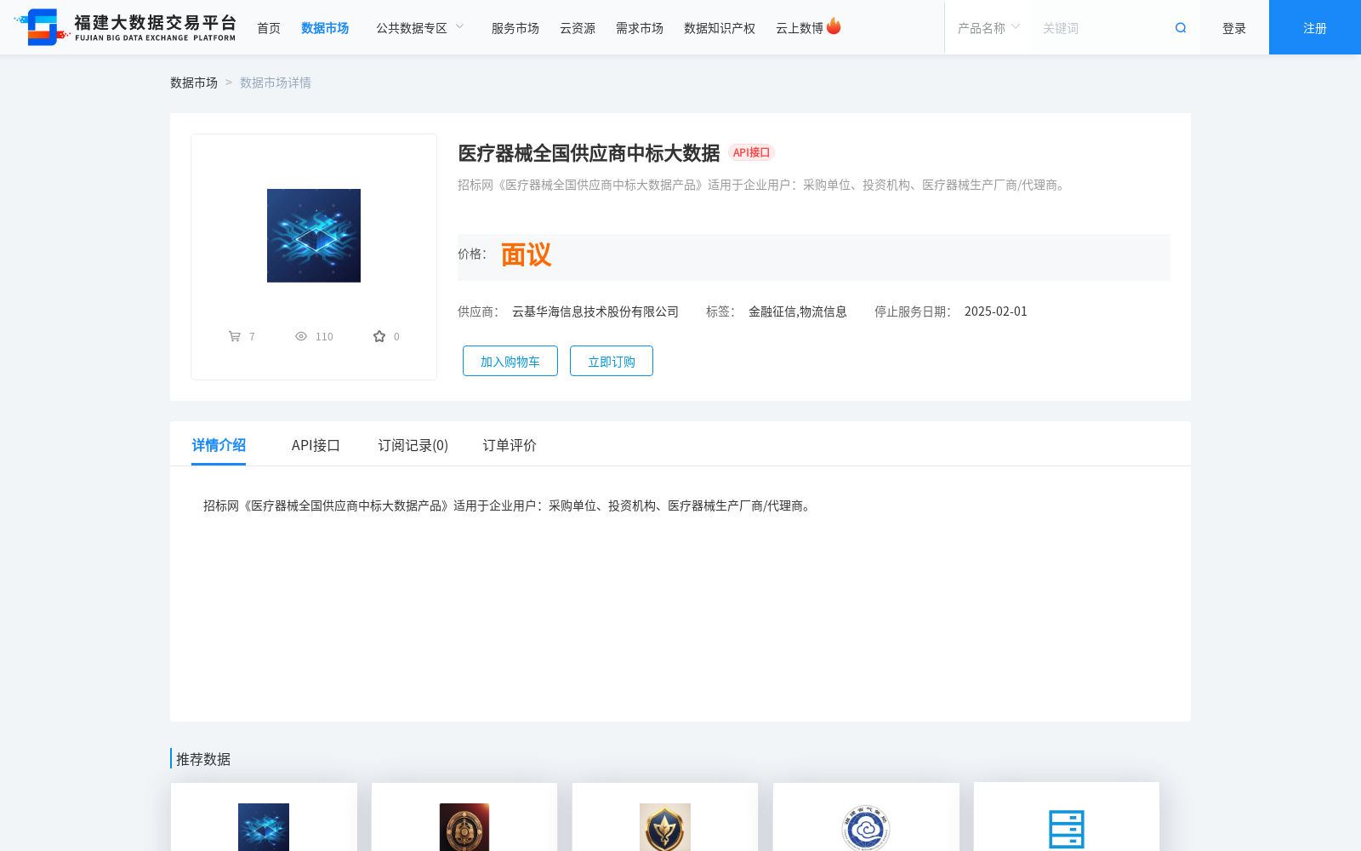The image size is (1361, 851).
Task: Click the 加入购物车 button
Action: pos(510,361)
